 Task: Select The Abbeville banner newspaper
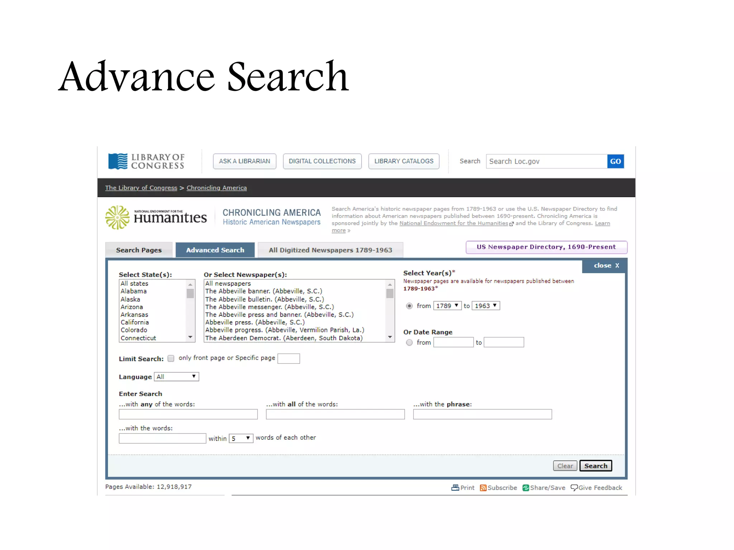(x=295, y=291)
